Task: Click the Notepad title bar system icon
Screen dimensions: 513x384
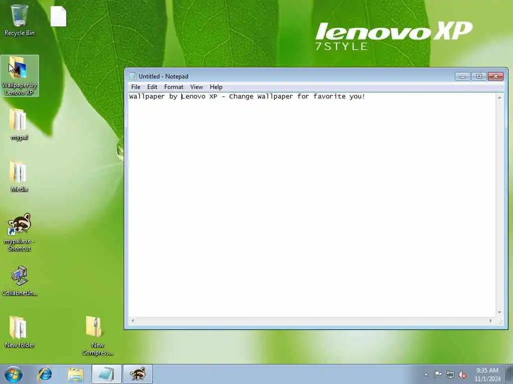Action: 133,76
